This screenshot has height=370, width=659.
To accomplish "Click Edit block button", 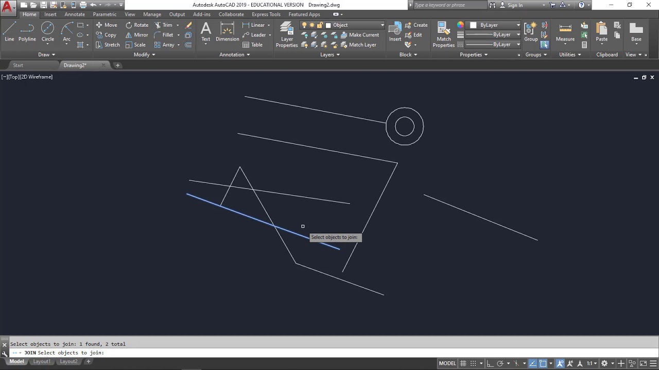I will [413, 35].
